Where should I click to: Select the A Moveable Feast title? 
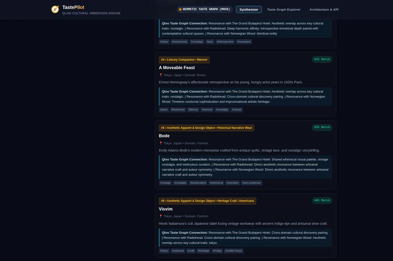[x=177, y=68]
